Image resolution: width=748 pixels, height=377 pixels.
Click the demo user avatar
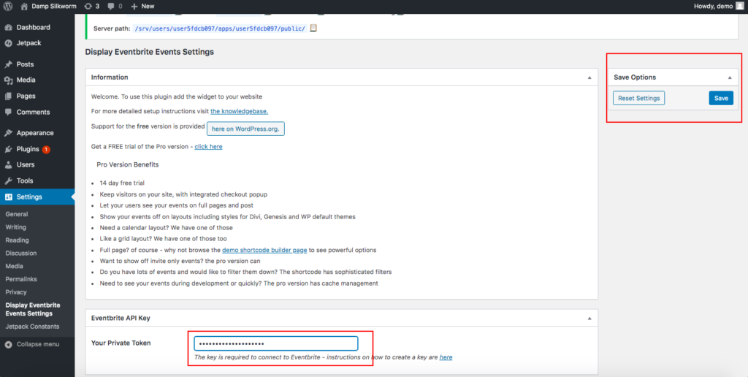(x=739, y=6)
